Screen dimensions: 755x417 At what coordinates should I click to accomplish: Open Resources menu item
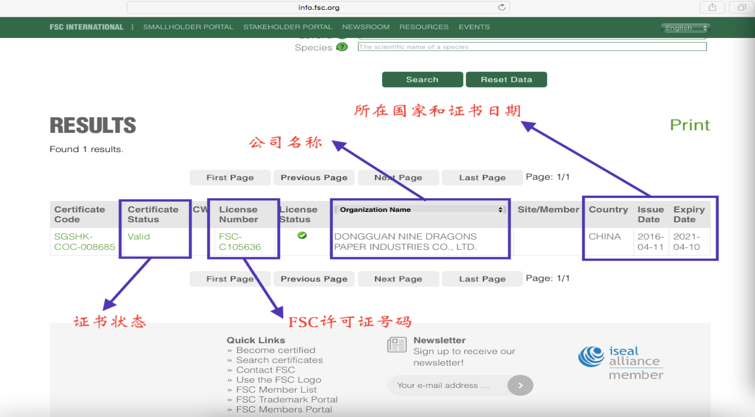(424, 27)
